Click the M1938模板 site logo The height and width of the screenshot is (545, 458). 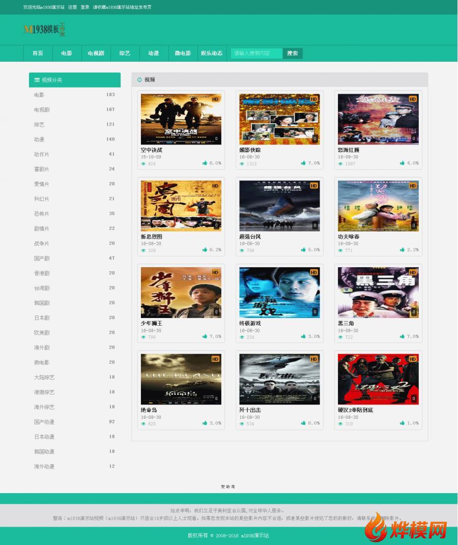tap(44, 29)
